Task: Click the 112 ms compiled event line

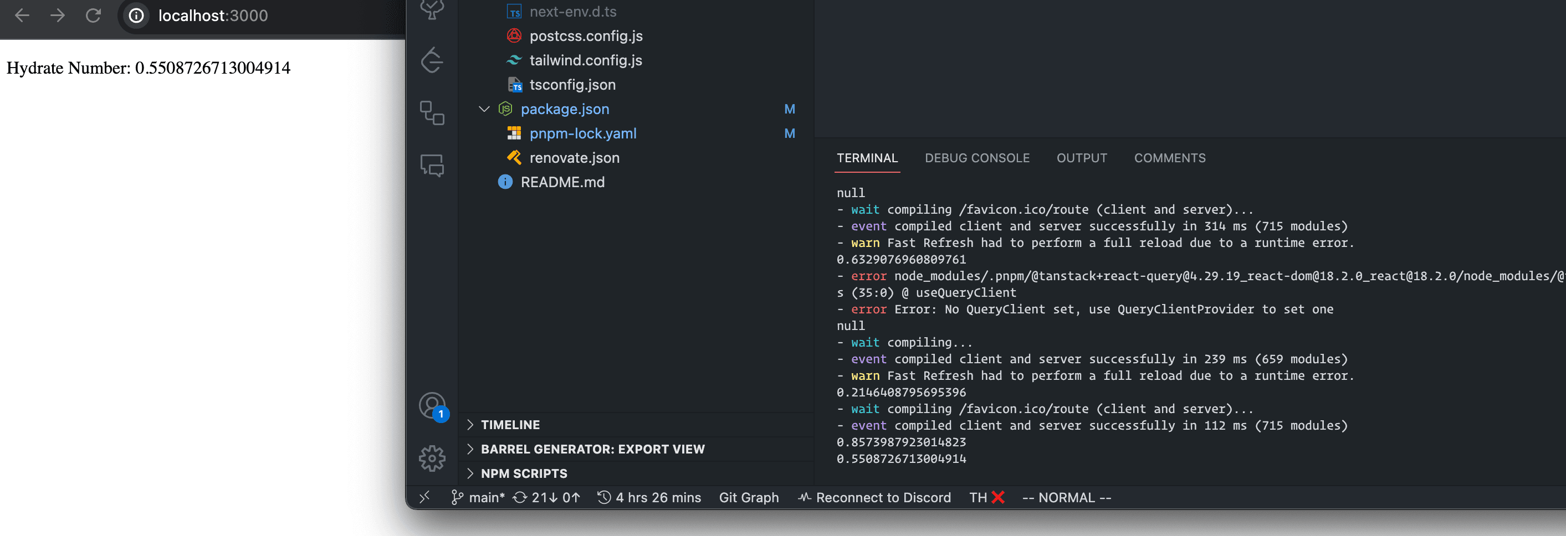Action: [1092, 425]
